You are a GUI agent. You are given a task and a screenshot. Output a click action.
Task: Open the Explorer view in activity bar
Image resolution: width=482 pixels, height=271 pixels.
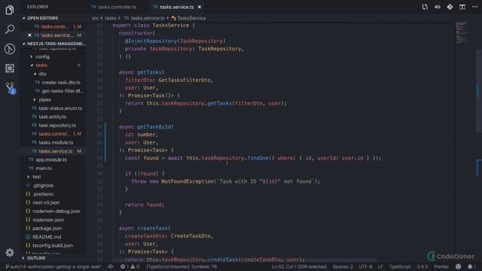(10, 10)
